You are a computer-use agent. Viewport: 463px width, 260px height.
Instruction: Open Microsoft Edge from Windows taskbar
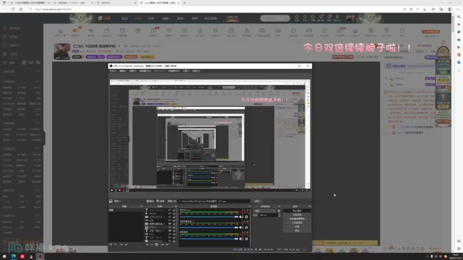[x=13, y=257]
